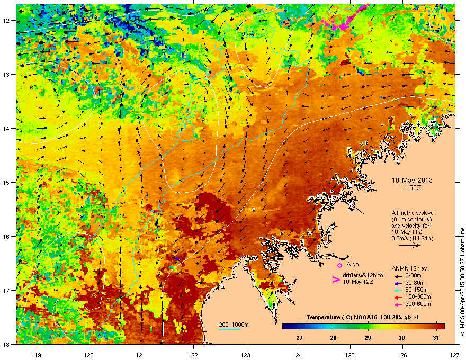The image size is (466, 360).
Task: Click the magenta drifter track near top of map
Action: [345, 19]
